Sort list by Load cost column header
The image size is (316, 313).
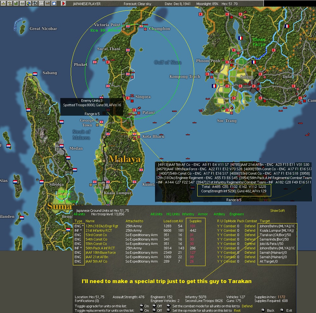(x=170, y=221)
